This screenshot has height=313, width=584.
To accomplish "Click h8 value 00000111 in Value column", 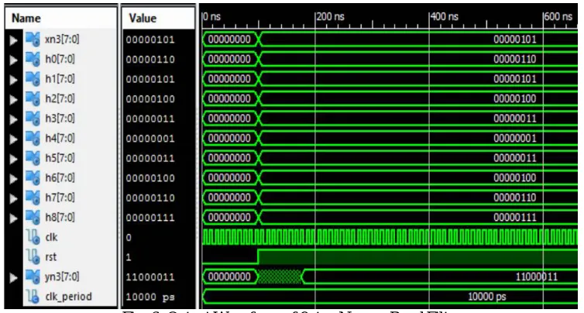I will tap(150, 218).
